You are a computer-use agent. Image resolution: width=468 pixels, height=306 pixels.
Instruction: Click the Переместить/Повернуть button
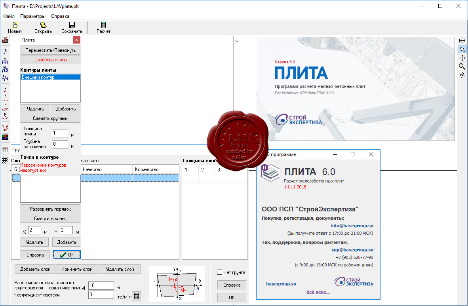click(x=50, y=50)
